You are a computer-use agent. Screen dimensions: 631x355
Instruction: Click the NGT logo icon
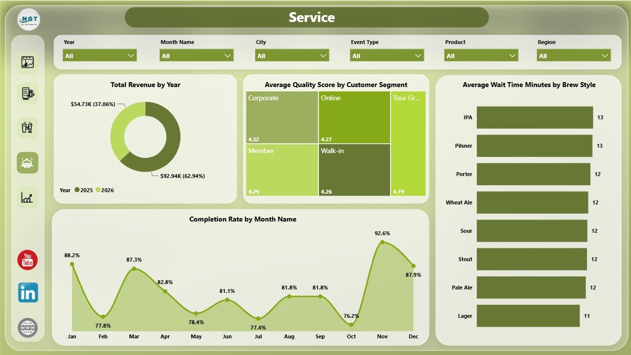(28, 20)
